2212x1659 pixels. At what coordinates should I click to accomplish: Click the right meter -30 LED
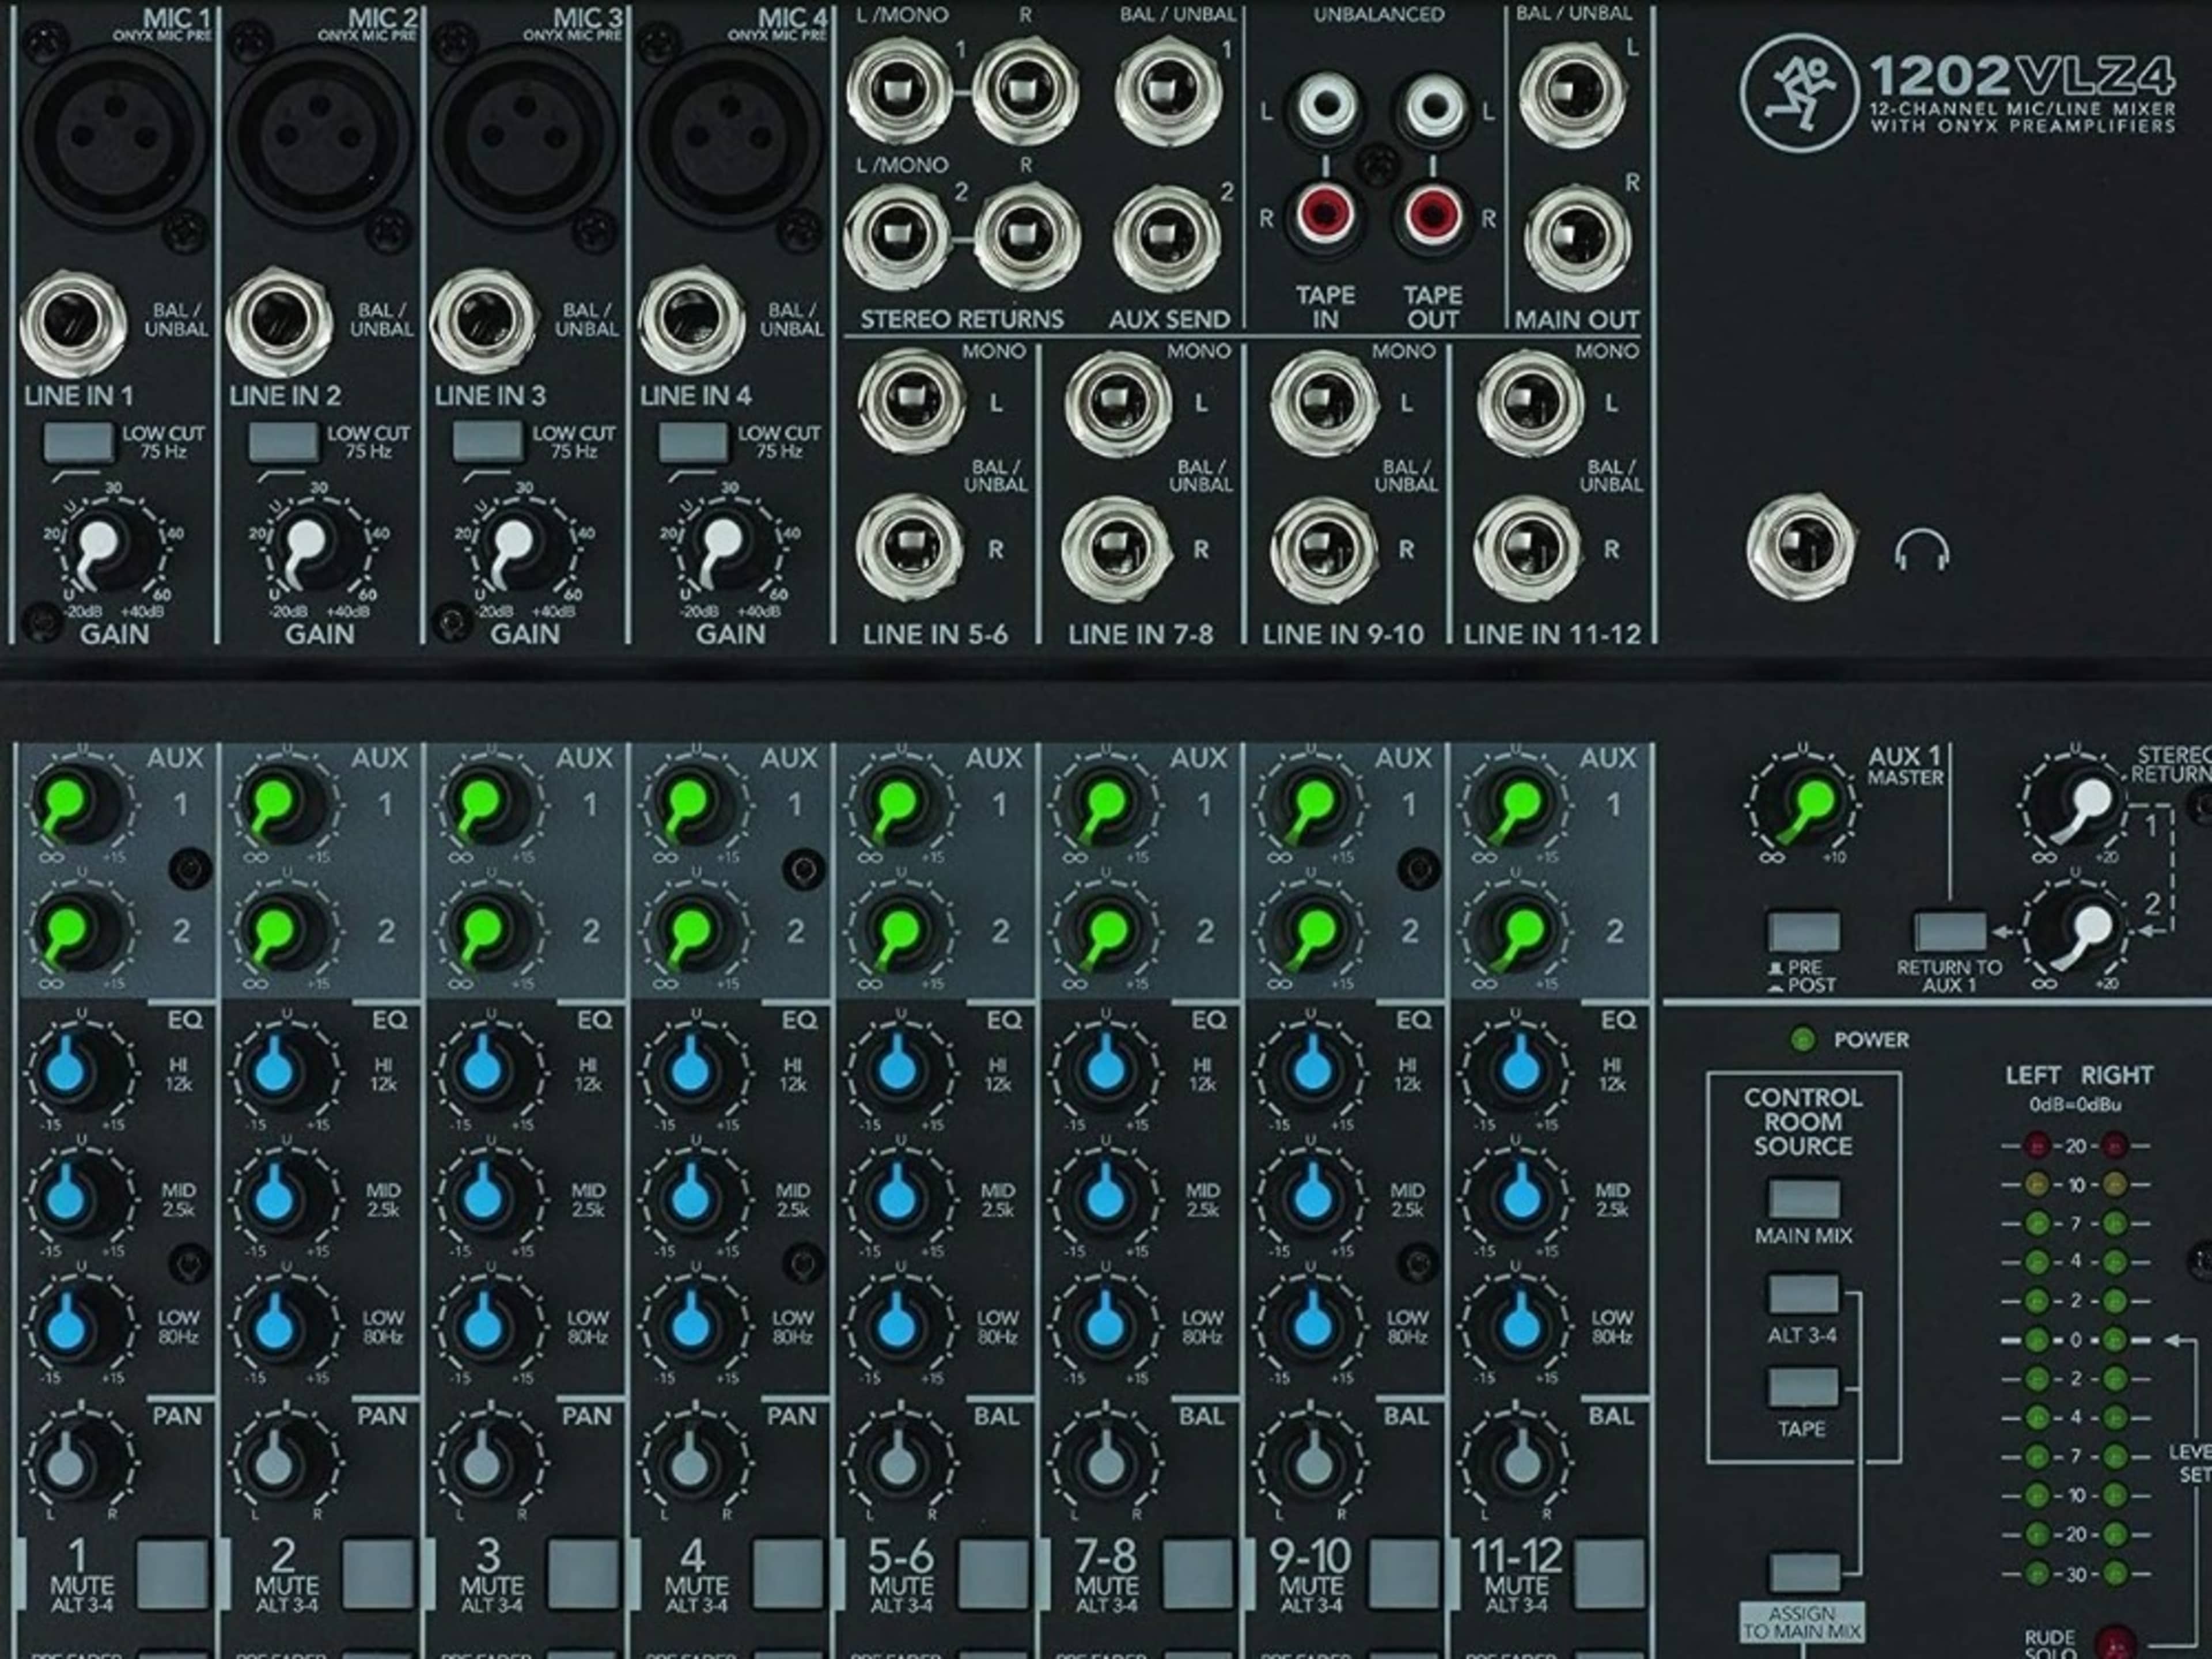[x=2114, y=1573]
